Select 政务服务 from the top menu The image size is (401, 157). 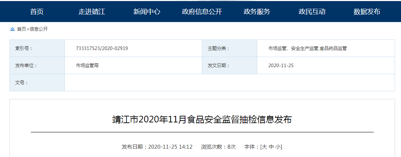pos(257,12)
